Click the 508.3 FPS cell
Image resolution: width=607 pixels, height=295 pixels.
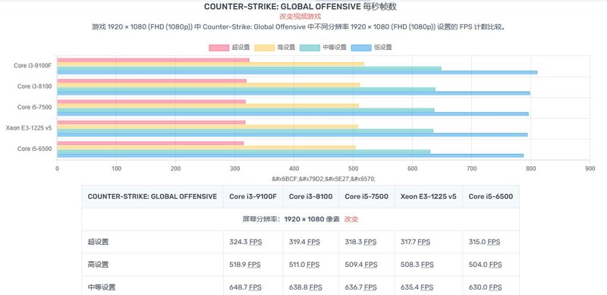tap(429, 265)
